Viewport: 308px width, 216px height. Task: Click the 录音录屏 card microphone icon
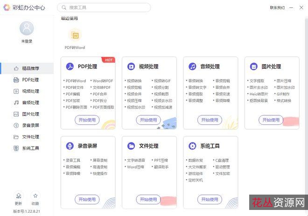[x=70, y=146]
